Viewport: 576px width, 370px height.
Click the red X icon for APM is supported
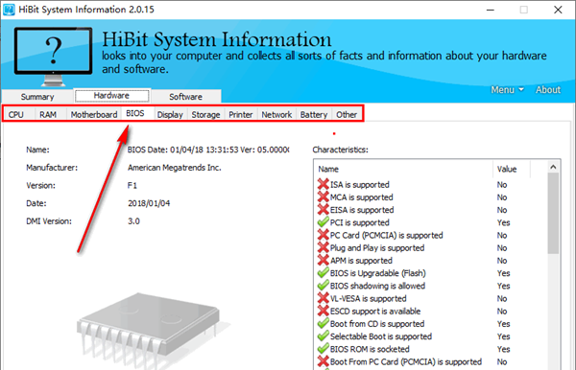pos(323,260)
